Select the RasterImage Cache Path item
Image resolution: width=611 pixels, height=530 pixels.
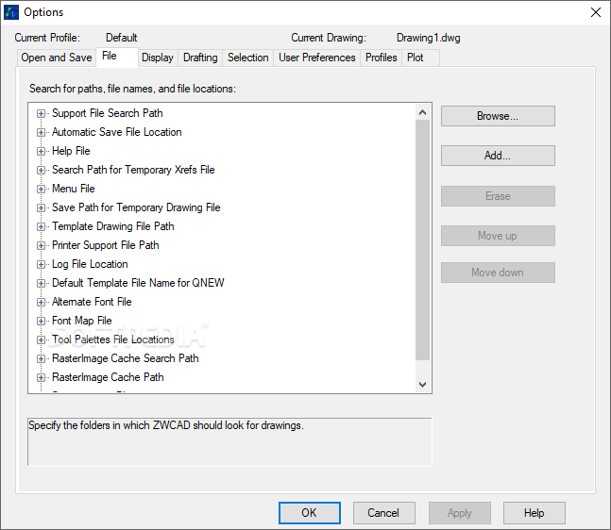coord(108,377)
